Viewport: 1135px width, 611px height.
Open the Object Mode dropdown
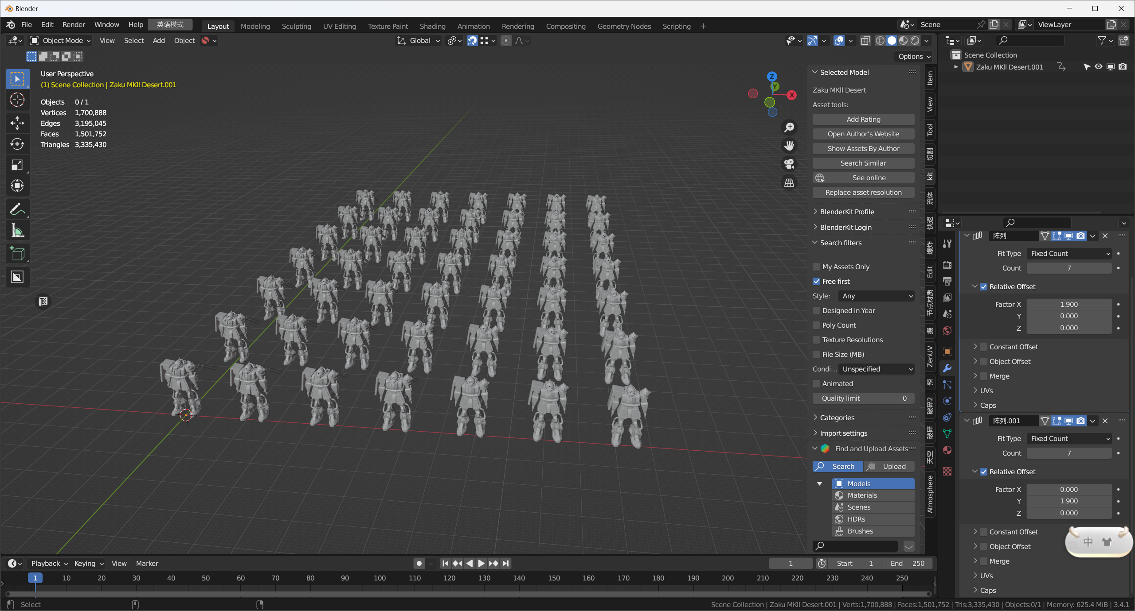pyautogui.click(x=60, y=41)
